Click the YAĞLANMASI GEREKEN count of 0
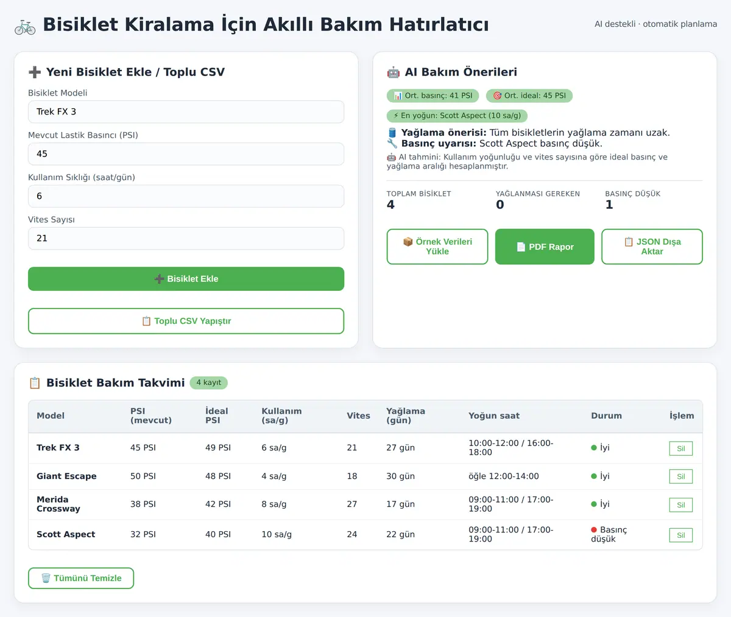This screenshot has width=731, height=617. [x=500, y=205]
